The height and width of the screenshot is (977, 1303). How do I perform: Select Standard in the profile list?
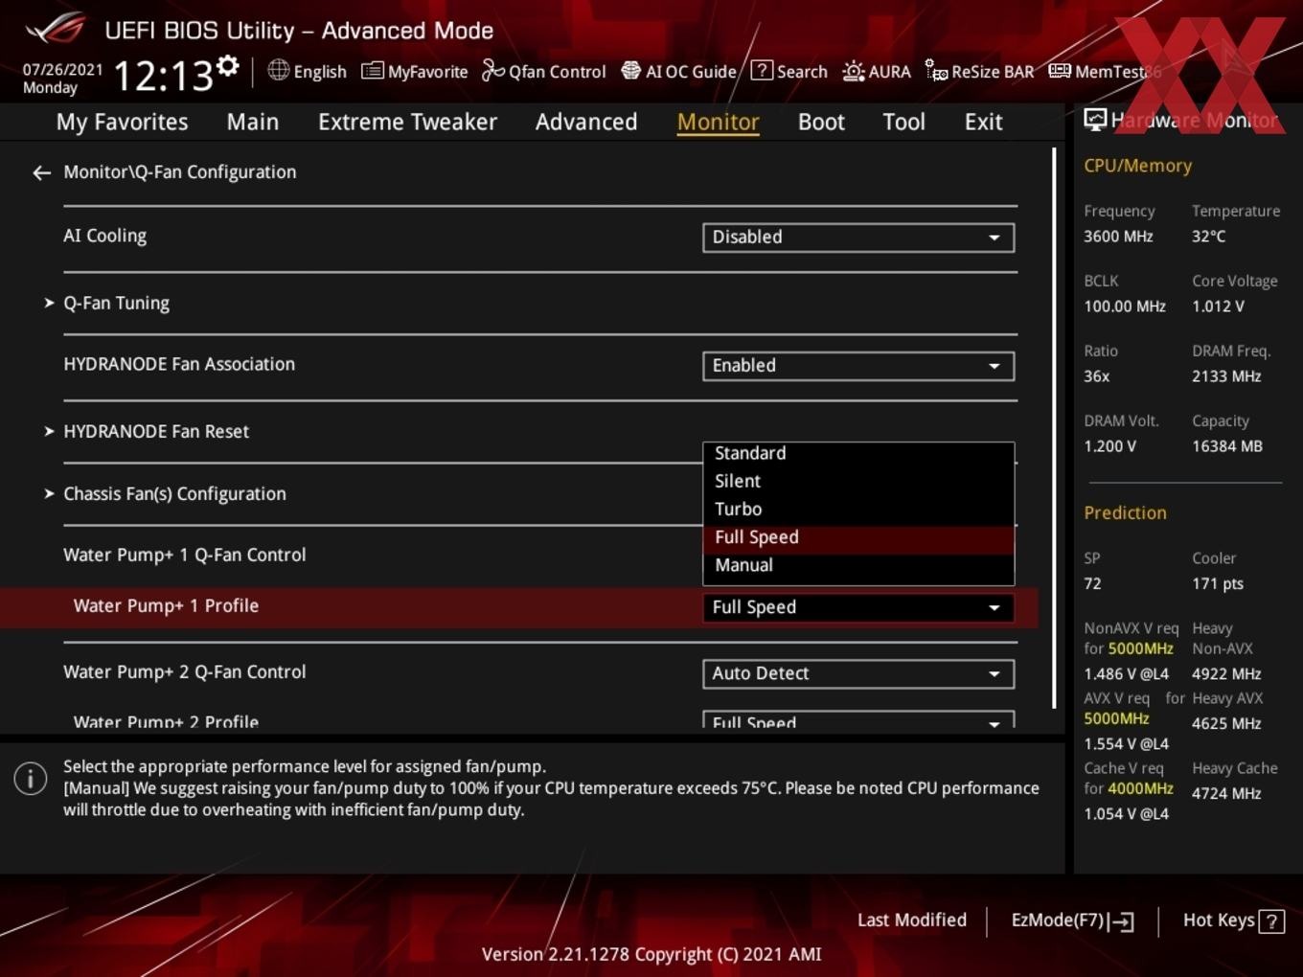click(x=858, y=453)
